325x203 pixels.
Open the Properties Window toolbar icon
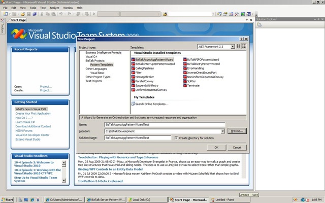click(225, 14)
